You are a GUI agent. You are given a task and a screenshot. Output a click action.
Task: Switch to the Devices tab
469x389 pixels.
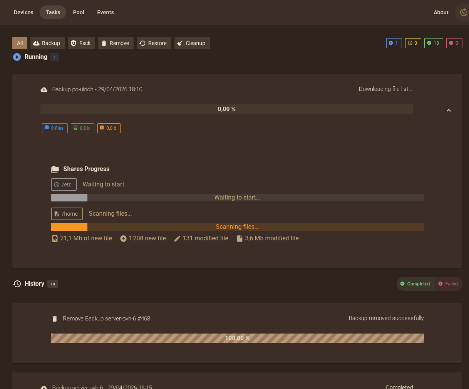point(23,12)
